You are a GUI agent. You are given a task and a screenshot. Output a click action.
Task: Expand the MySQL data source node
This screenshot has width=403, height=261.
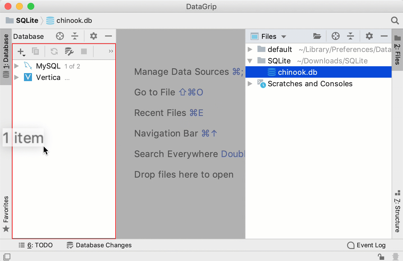[x=17, y=66]
